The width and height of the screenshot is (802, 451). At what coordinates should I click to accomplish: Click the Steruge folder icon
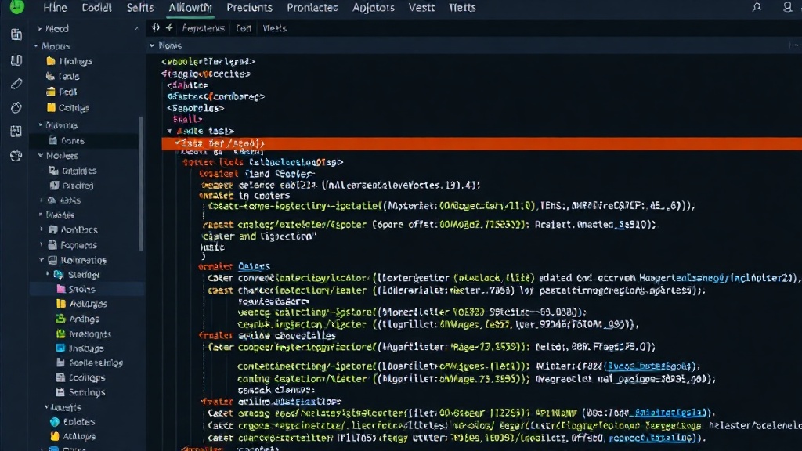[58, 275]
